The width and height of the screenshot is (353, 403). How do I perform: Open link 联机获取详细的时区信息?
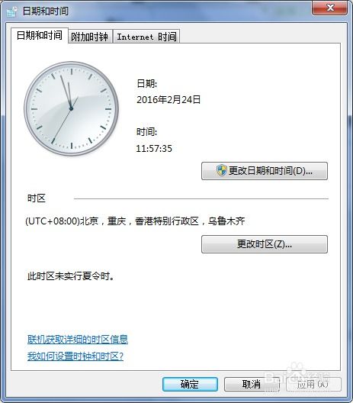coord(78,340)
